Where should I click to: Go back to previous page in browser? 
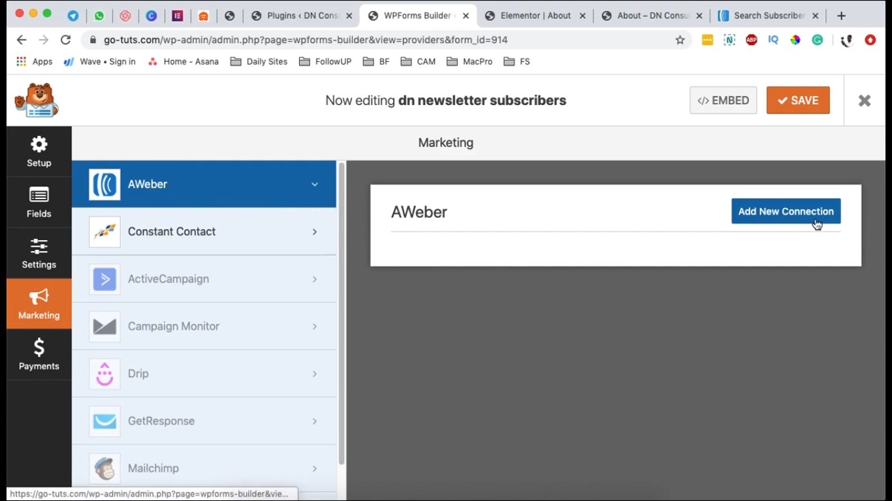[x=22, y=40]
